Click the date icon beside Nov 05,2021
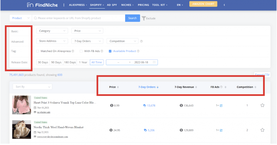Viewport: 277px width, 145px height. coord(35,108)
